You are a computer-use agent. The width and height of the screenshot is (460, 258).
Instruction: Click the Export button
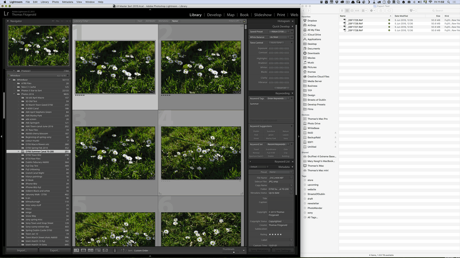55,250
